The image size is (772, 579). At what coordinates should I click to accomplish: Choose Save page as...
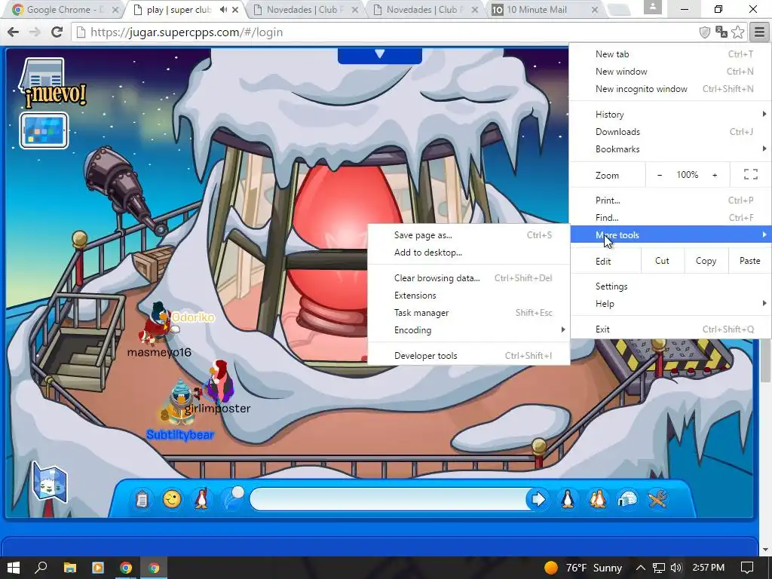(x=469, y=235)
